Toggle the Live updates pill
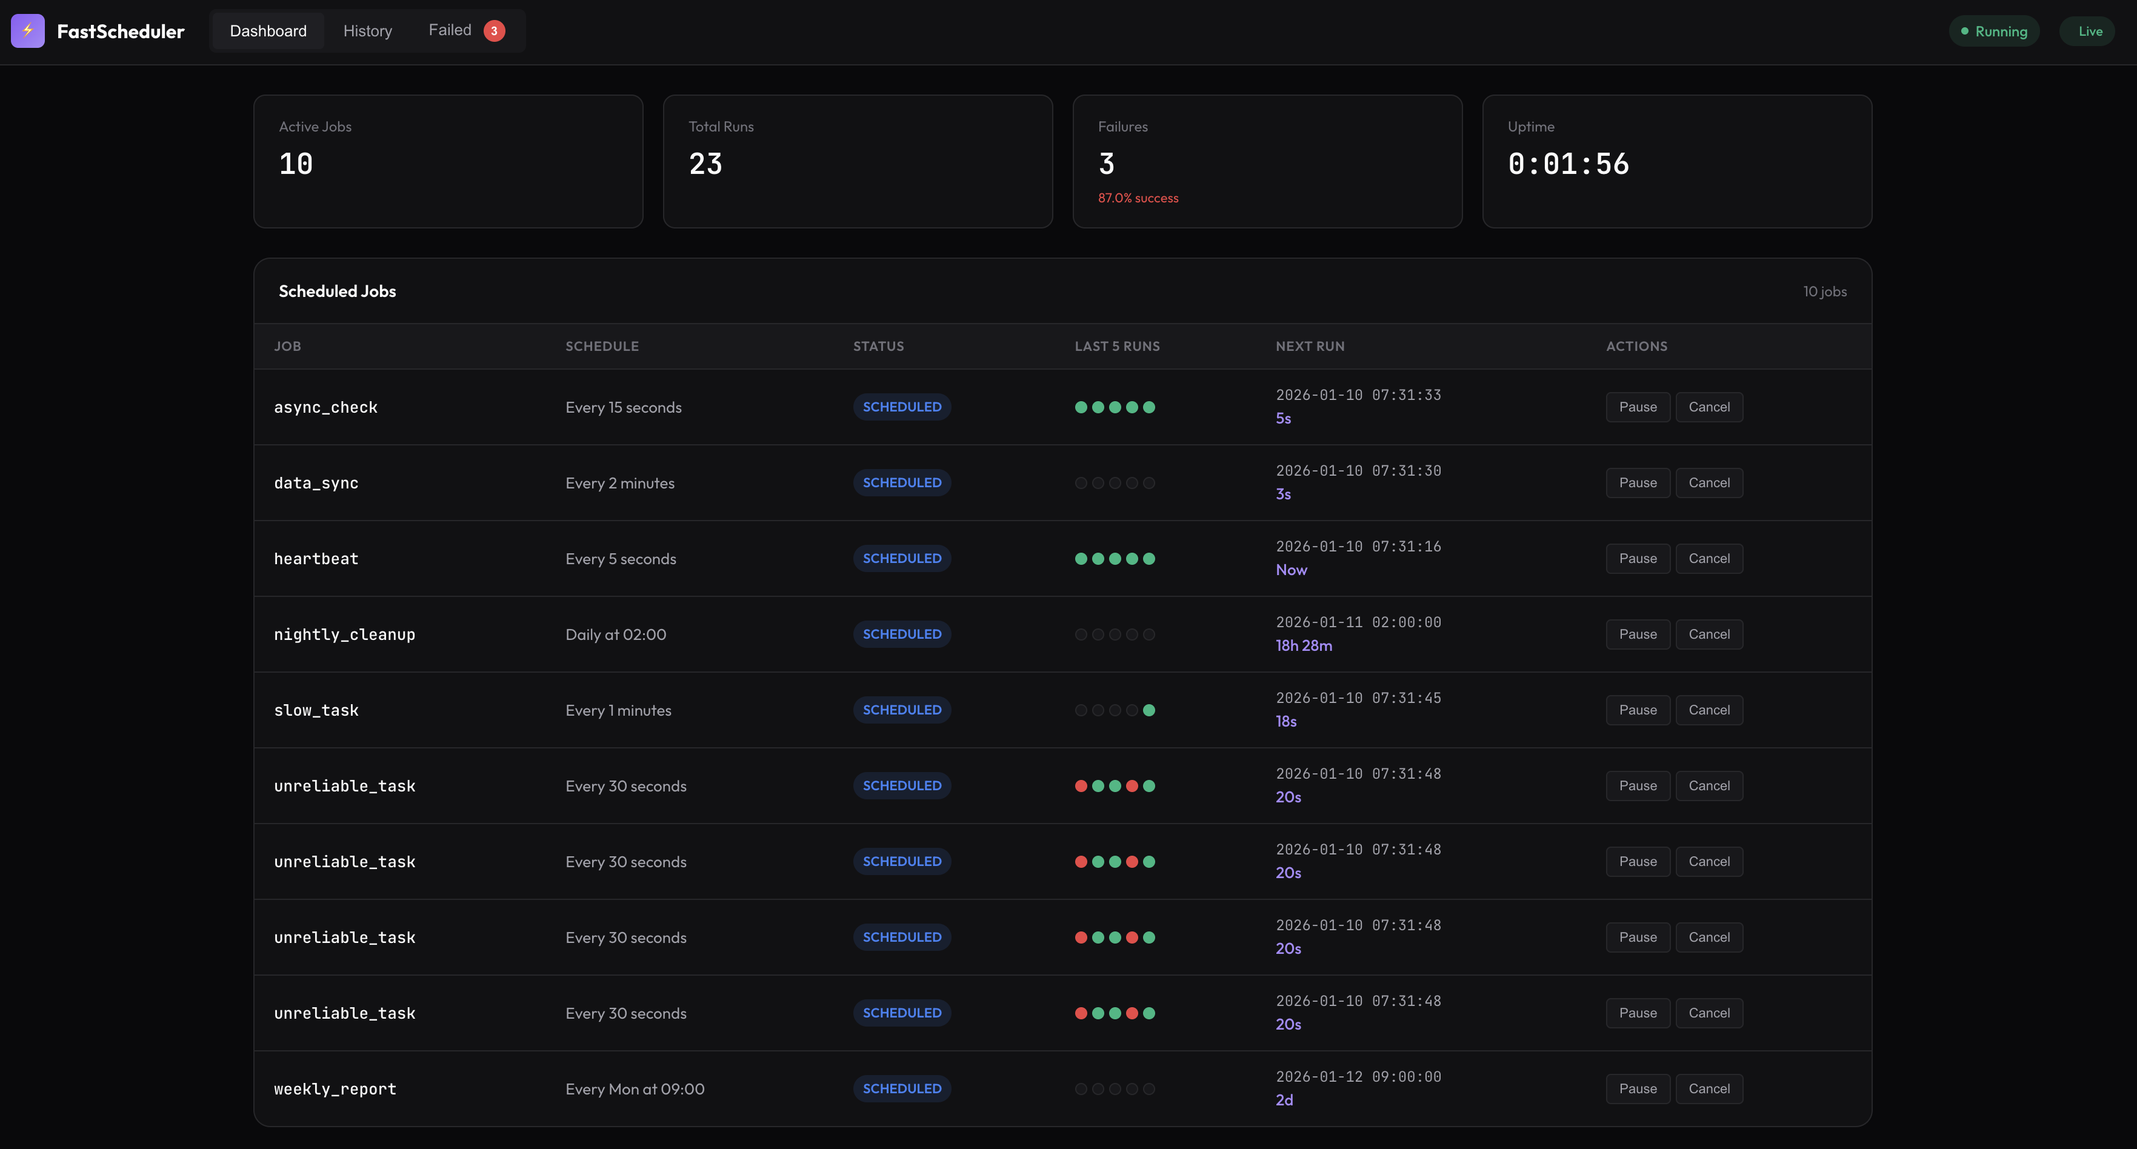2137x1149 pixels. click(x=2088, y=32)
